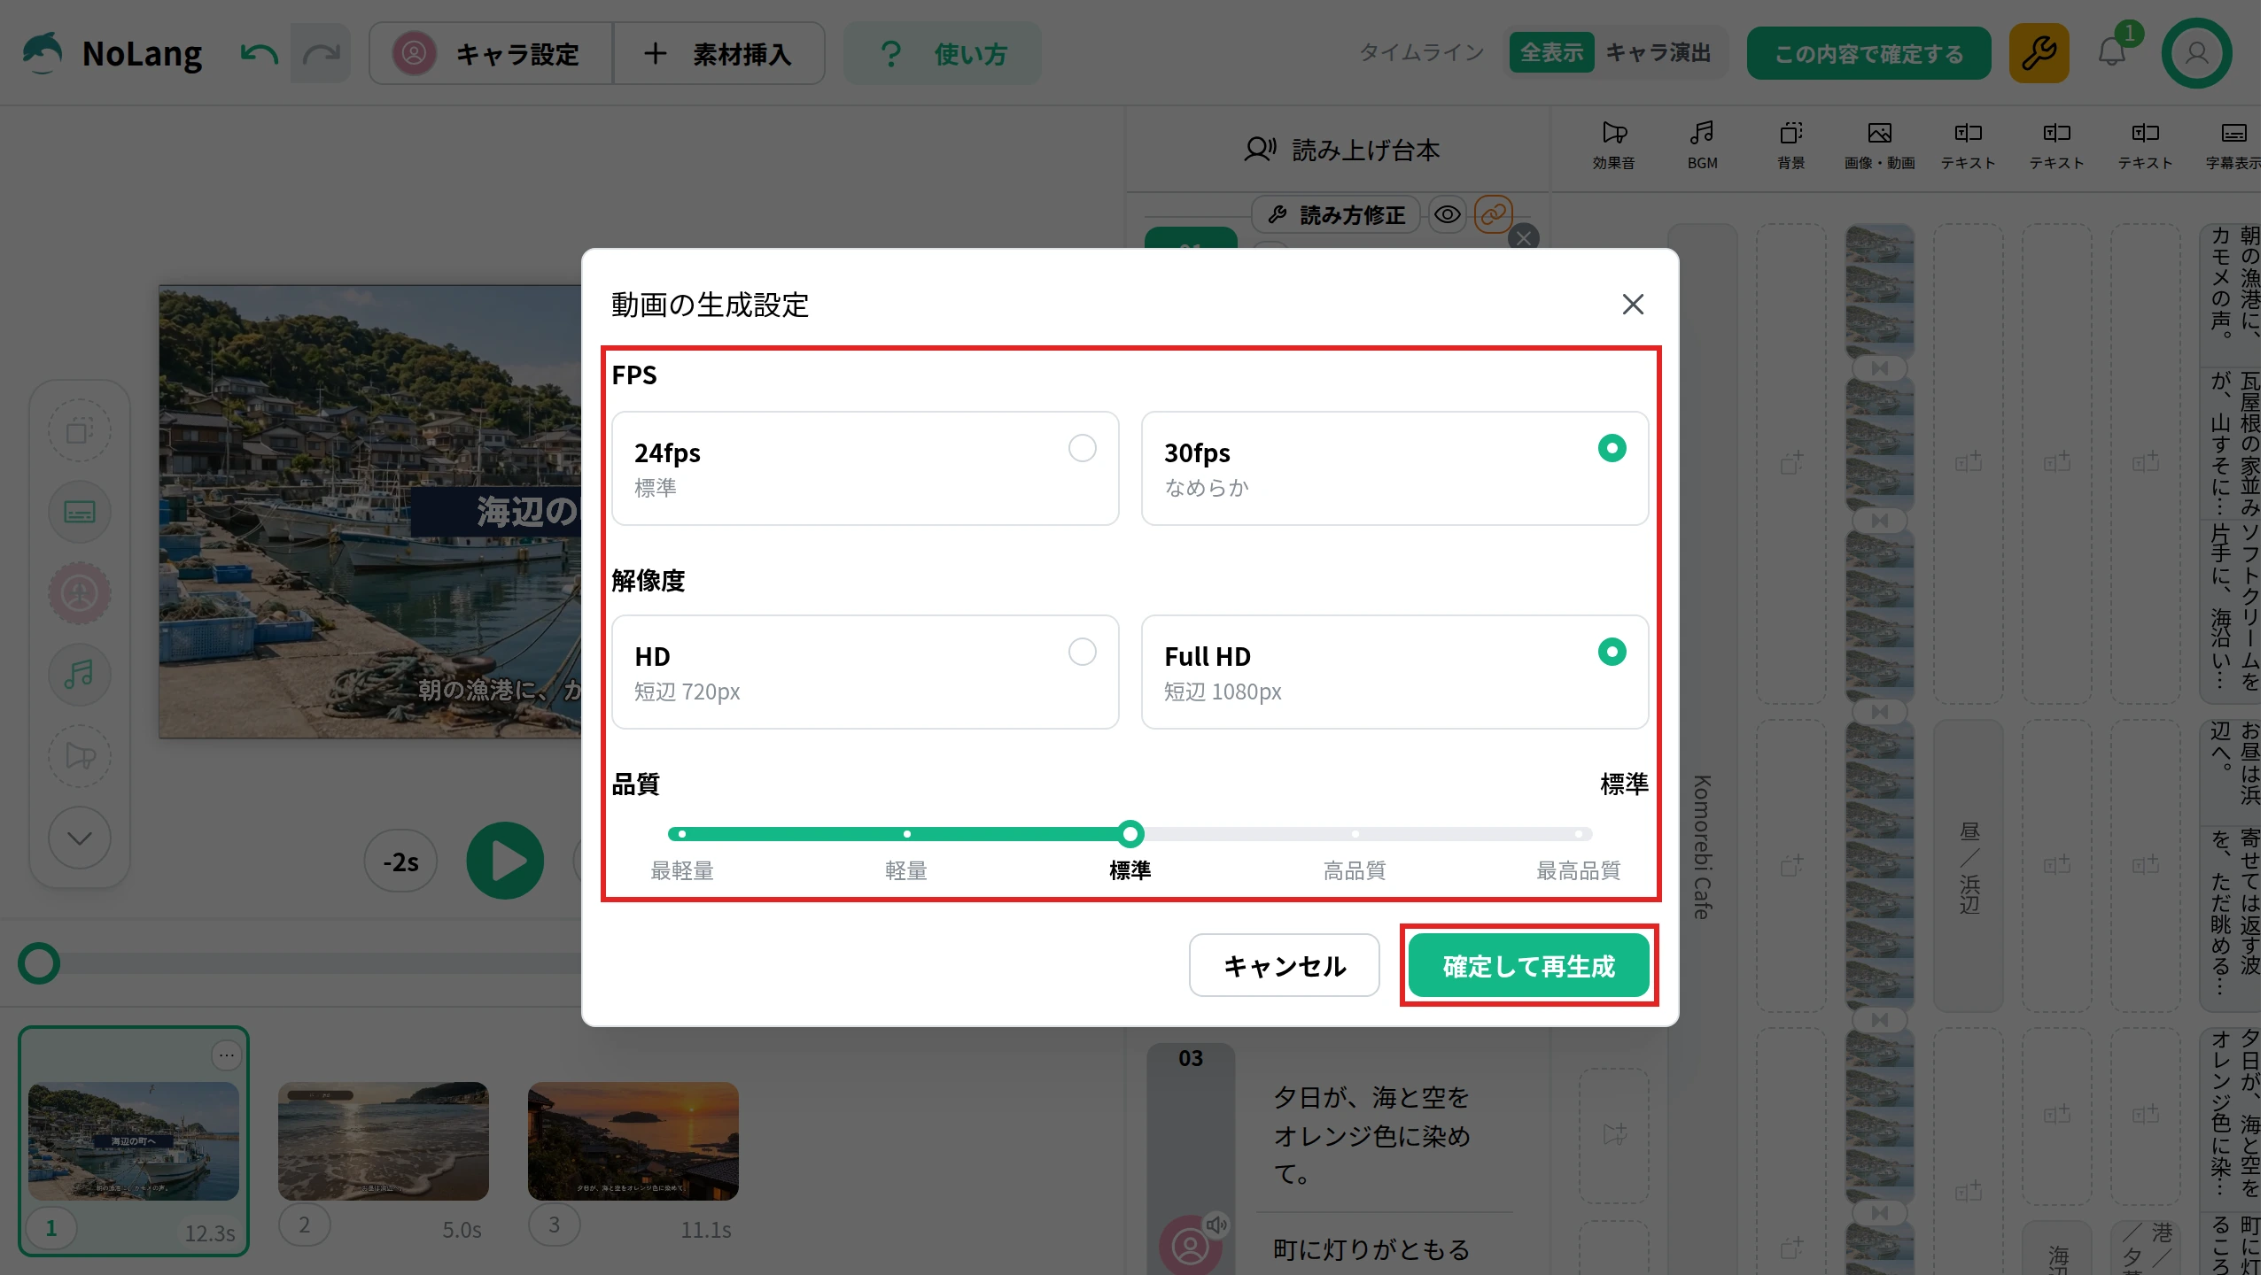Click the 最軽量 quality label

pyautogui.click(x=681, y=871)
